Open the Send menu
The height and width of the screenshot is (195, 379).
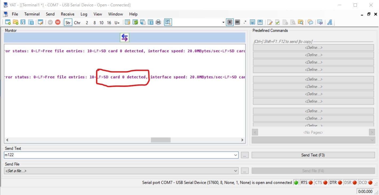[50, 14]
